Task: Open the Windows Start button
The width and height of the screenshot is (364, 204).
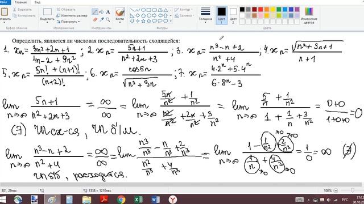Action: [x=3, y=199]
